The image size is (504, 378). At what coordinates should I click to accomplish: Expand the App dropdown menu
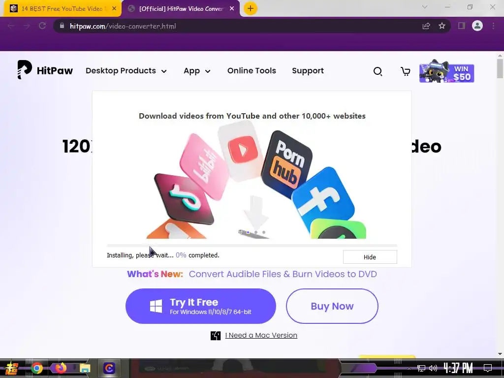tap(197, 71)
